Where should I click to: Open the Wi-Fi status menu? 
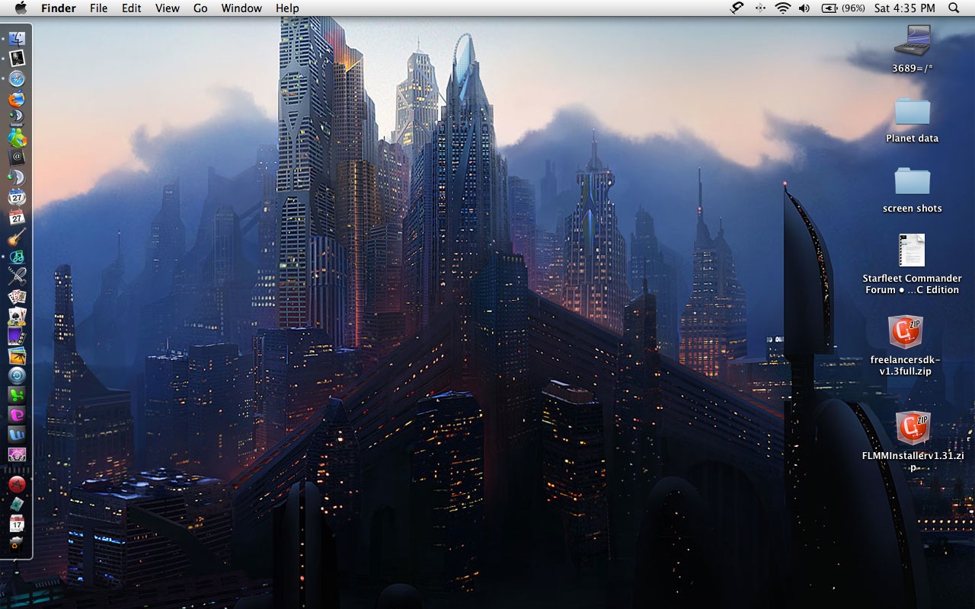pos(782,8)
